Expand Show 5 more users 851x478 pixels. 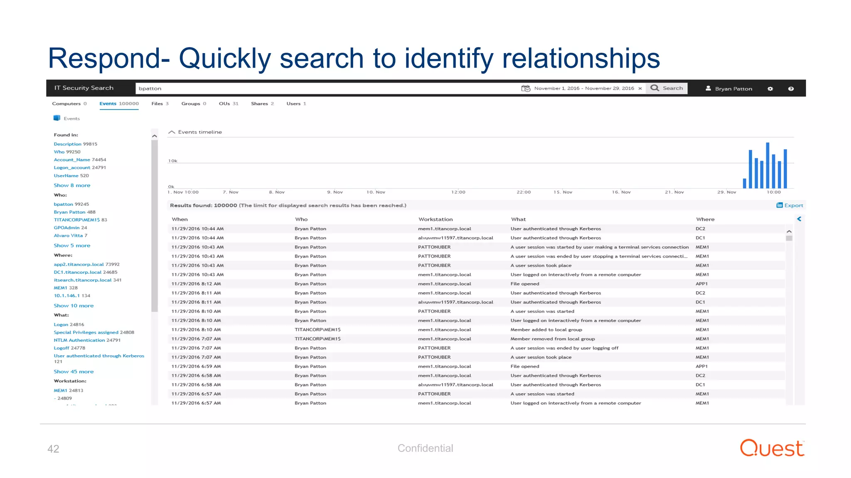coord(72,246)
